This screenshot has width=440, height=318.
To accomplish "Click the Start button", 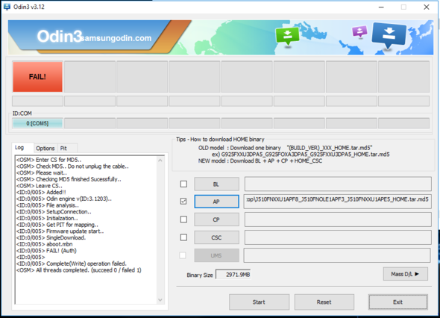I will tap(259, 302).
